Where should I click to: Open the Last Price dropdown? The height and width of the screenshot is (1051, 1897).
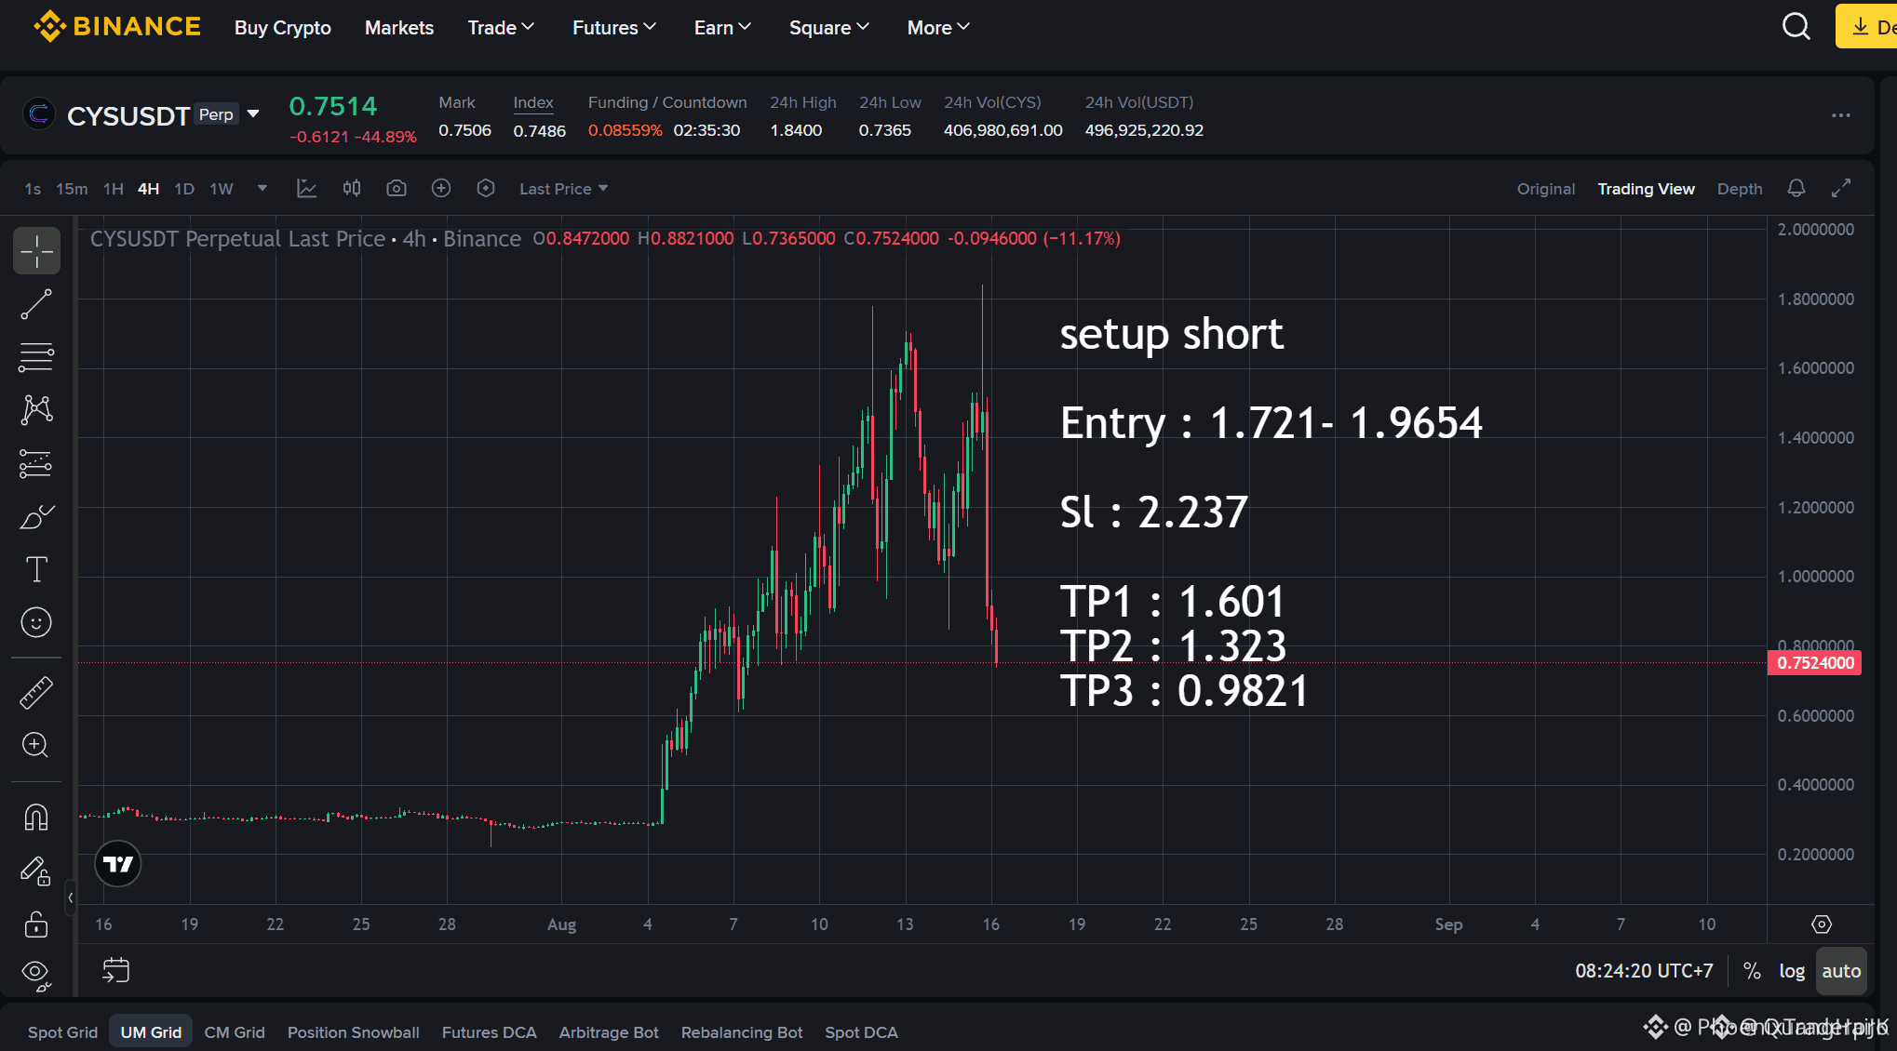[564, 189]
